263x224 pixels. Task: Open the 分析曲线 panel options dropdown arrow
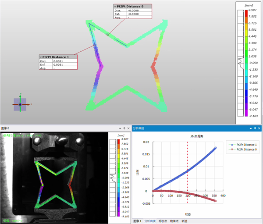(x=251, y=128)
